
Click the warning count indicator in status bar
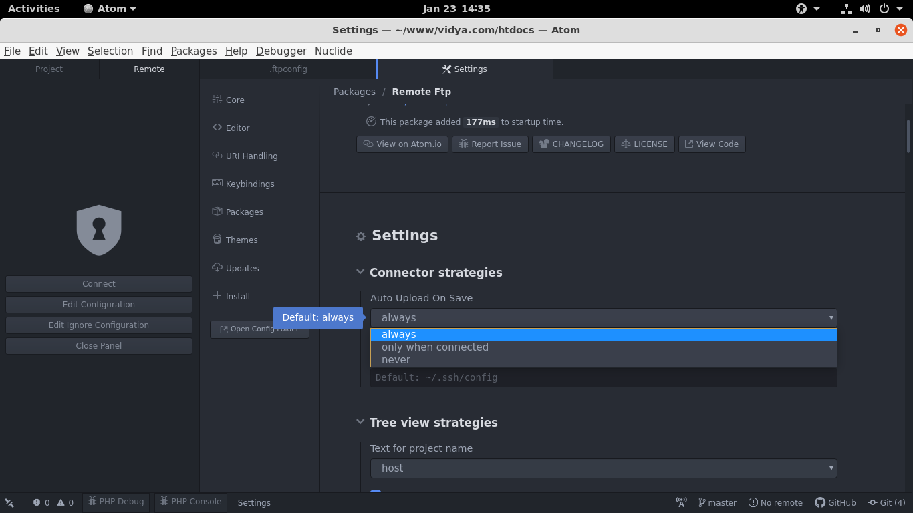point(66,502)
